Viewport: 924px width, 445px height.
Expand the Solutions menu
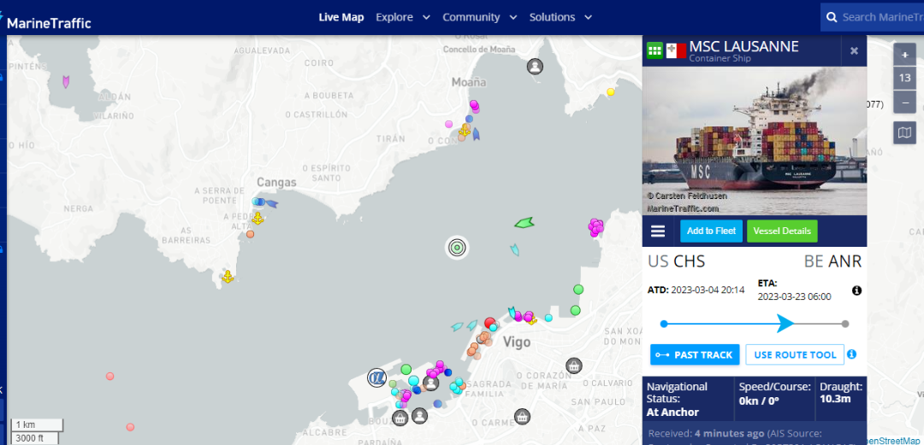tap(560, 17)
